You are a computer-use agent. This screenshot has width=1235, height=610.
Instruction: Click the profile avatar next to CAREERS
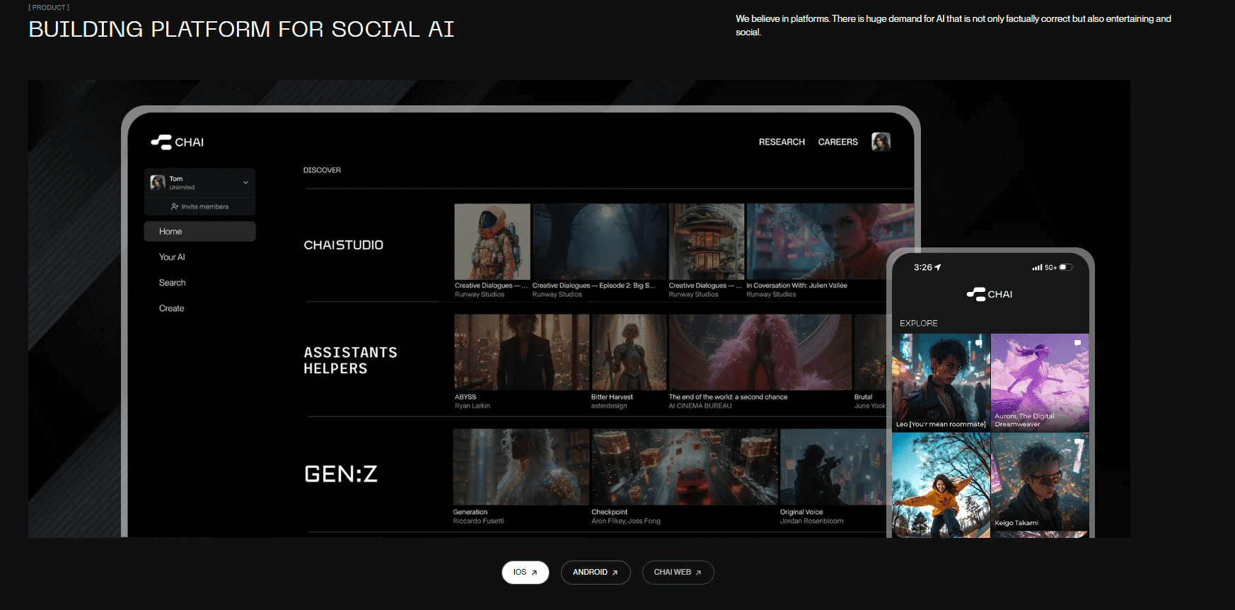pyautogui.click(x=881, y=142)
